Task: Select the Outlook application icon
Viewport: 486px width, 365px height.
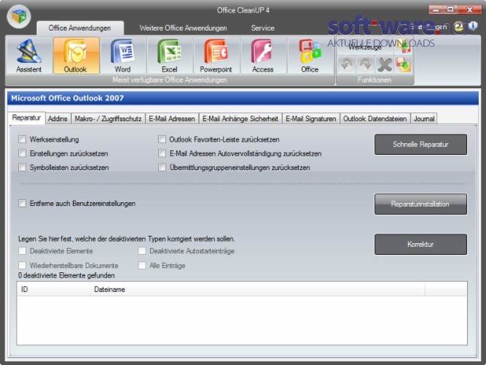Action: coord(76,55)
